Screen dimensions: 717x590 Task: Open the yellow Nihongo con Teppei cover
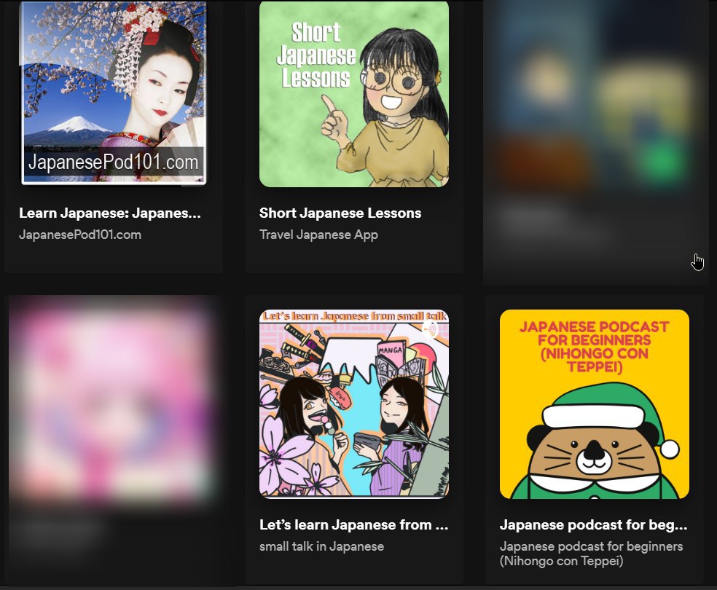click(x=595, y=404)
